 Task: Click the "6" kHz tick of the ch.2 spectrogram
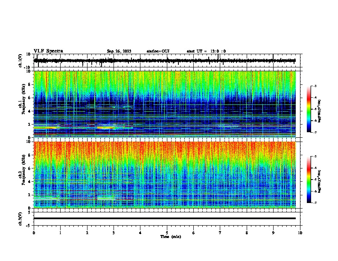tap(29, 168)
